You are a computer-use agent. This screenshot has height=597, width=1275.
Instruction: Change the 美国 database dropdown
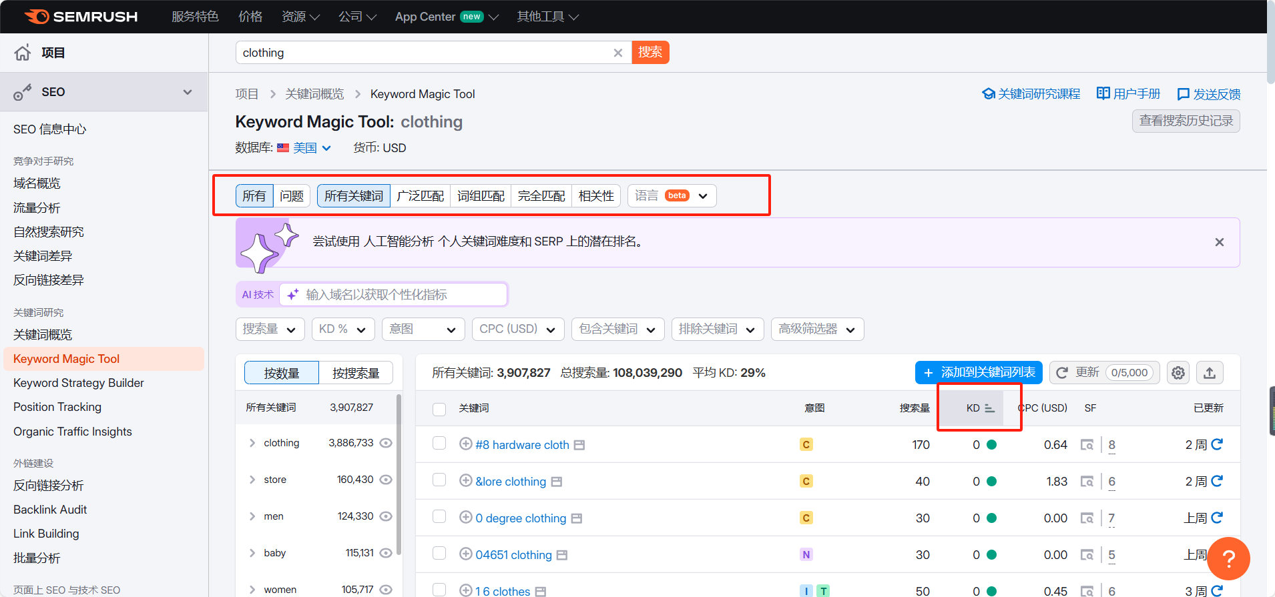point(304,148)
